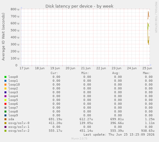Select the loop2 legend label
The width and height of the screenshot is (159, 142).
click(13, 88)
